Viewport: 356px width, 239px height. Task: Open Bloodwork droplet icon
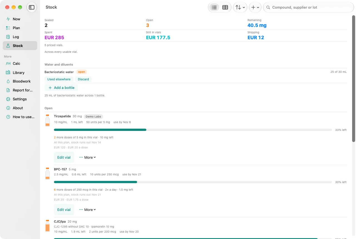(x=8, y=81)
